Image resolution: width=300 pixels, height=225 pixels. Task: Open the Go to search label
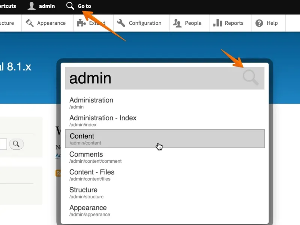click(84, 6)
